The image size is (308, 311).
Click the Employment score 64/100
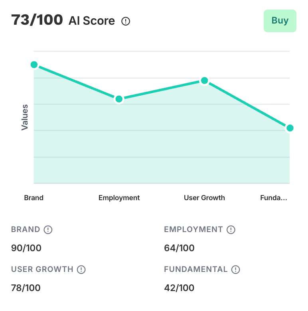[x=179, y=248]
